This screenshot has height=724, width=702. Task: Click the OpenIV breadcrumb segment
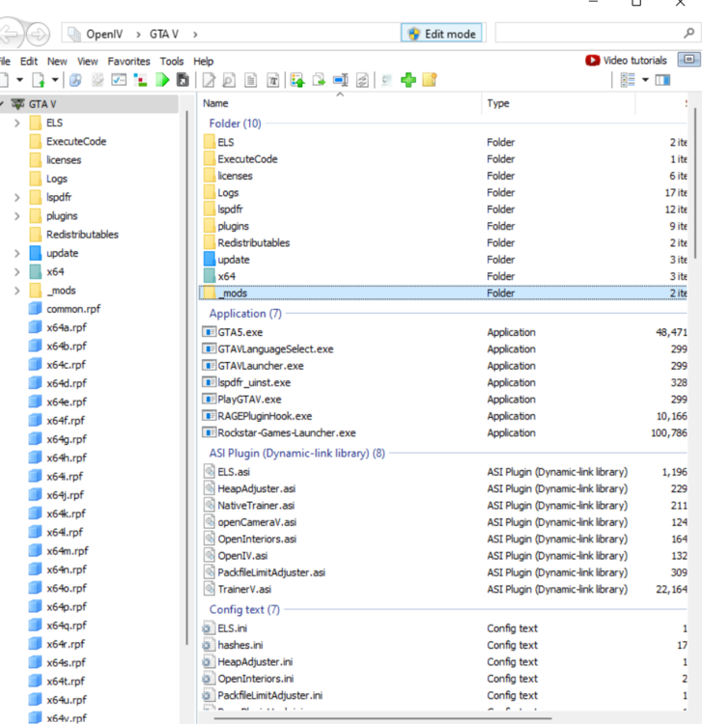tap(104, 34)
